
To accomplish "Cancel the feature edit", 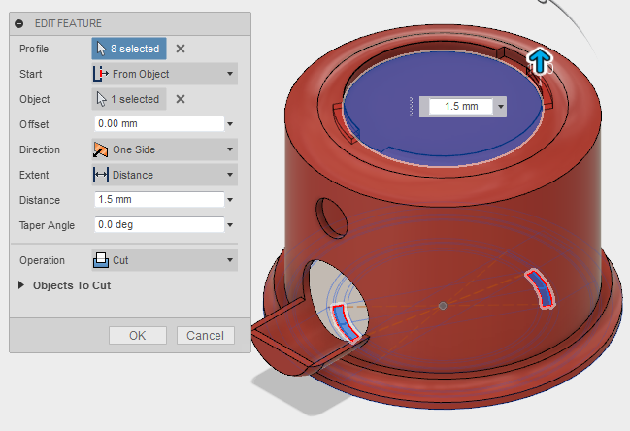I will 206,336.
